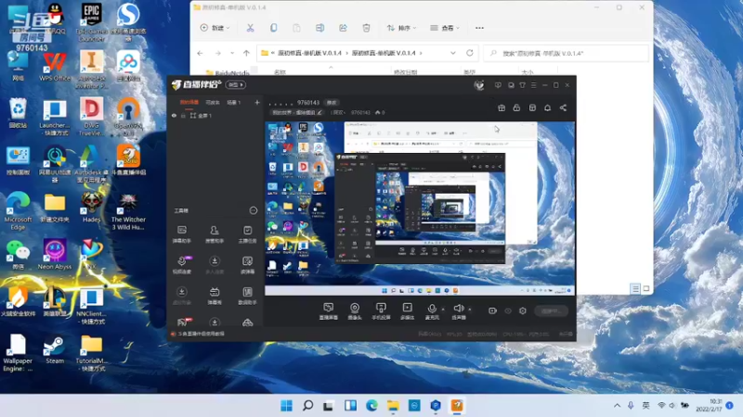Open streaming settings gear icon
Viewport: 743px width, 417px height.
(x=523, y=310)
